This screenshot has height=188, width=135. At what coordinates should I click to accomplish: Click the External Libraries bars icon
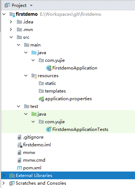click(12, 176)
